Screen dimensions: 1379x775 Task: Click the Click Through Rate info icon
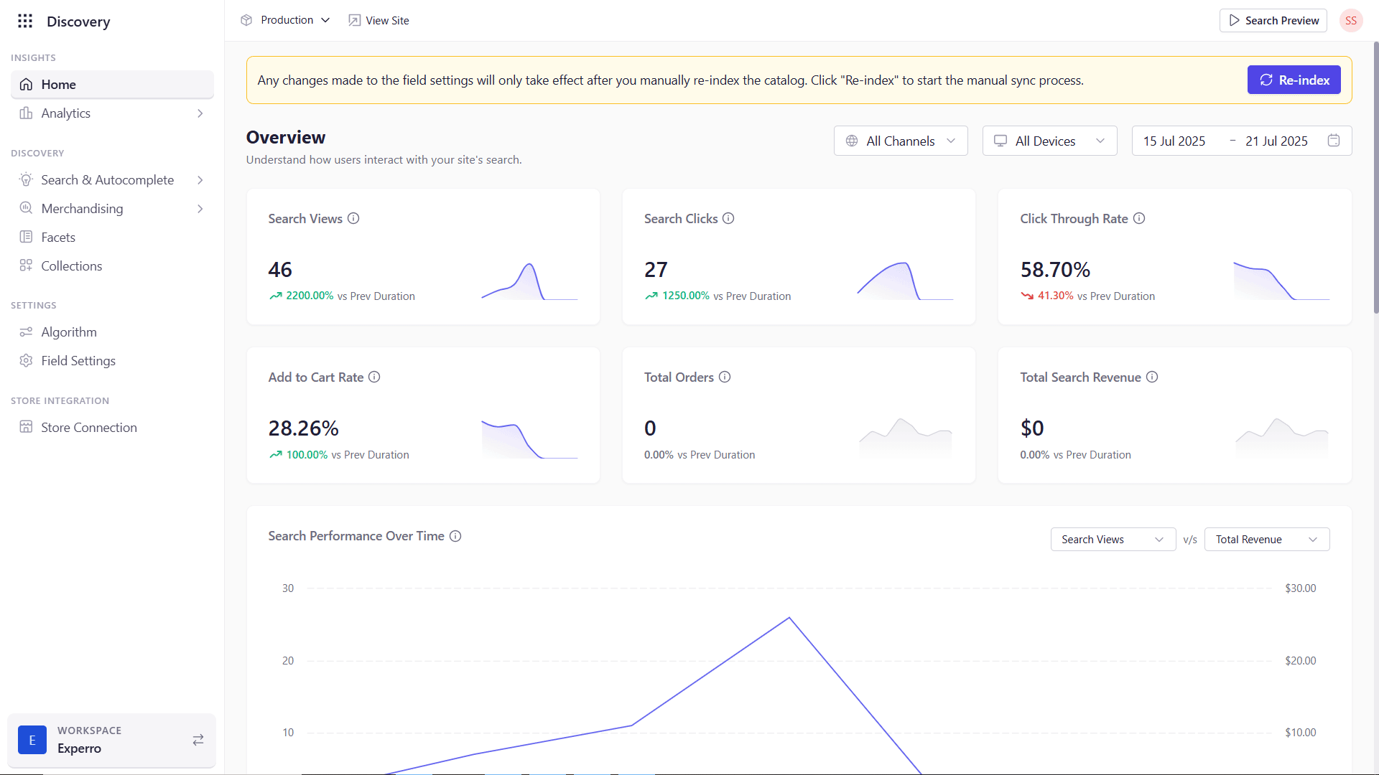pos(1139,218)
